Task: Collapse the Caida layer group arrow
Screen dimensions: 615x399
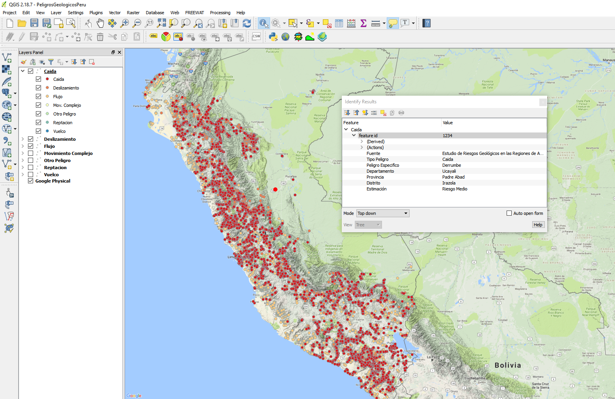Action: click(22, 71)
